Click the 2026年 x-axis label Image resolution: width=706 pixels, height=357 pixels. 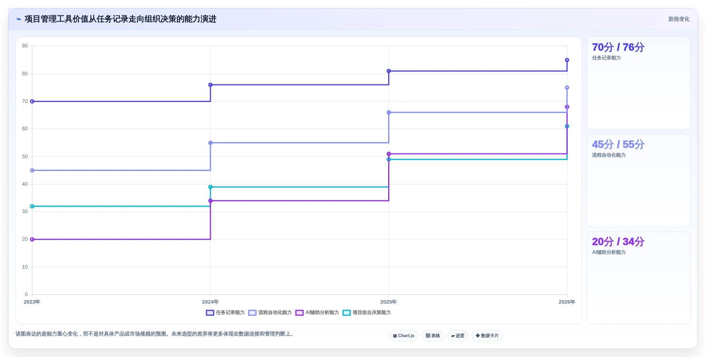[567, 302]
